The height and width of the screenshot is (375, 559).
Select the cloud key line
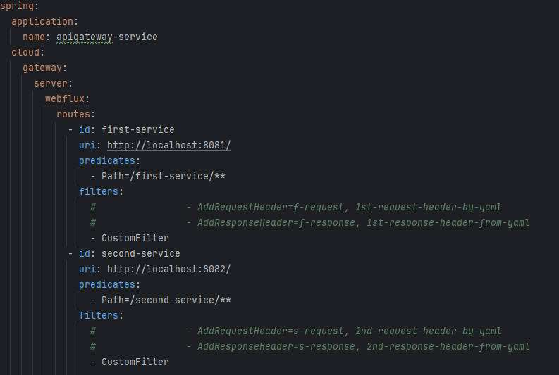(x=26, y=52)
